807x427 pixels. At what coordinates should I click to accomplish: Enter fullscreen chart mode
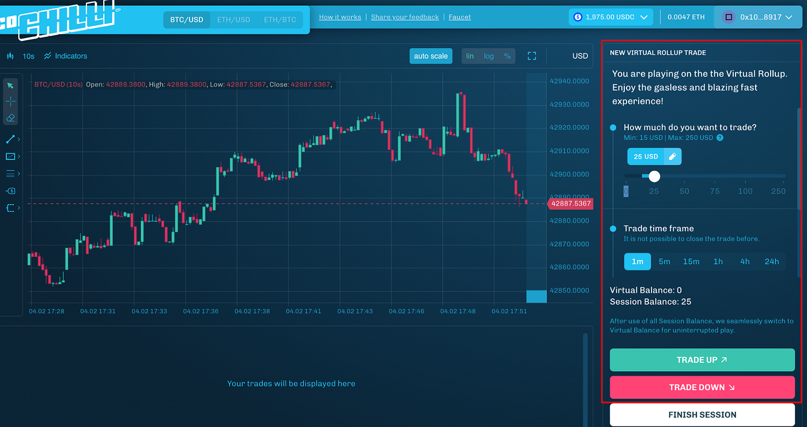pos(531,56)
